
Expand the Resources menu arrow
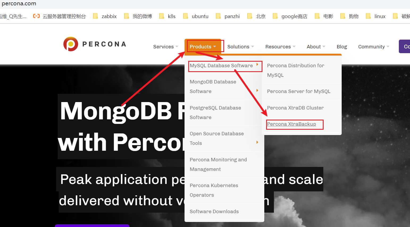(294, 47)
